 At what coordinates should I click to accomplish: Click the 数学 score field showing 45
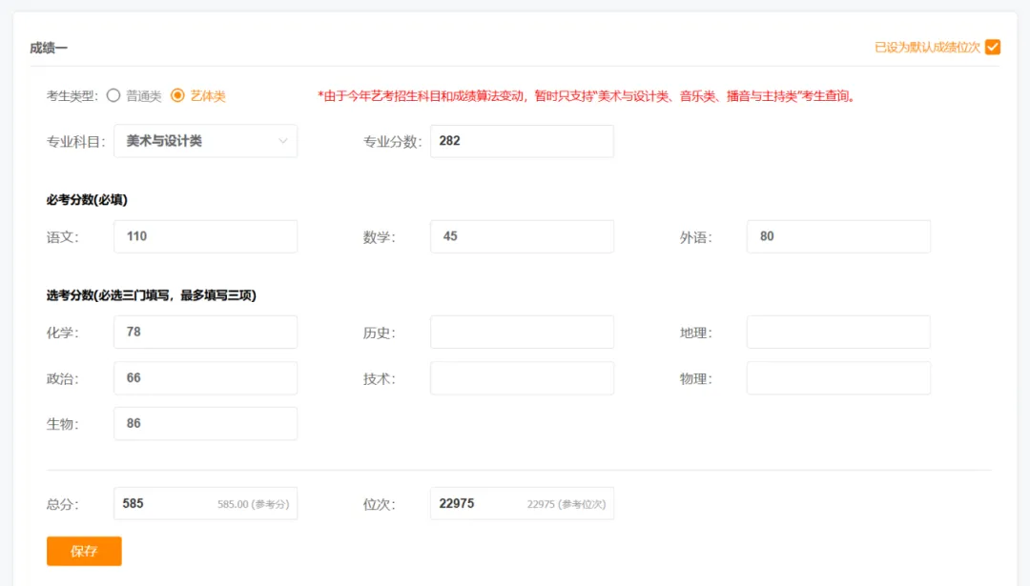click(x=521, y=235)
